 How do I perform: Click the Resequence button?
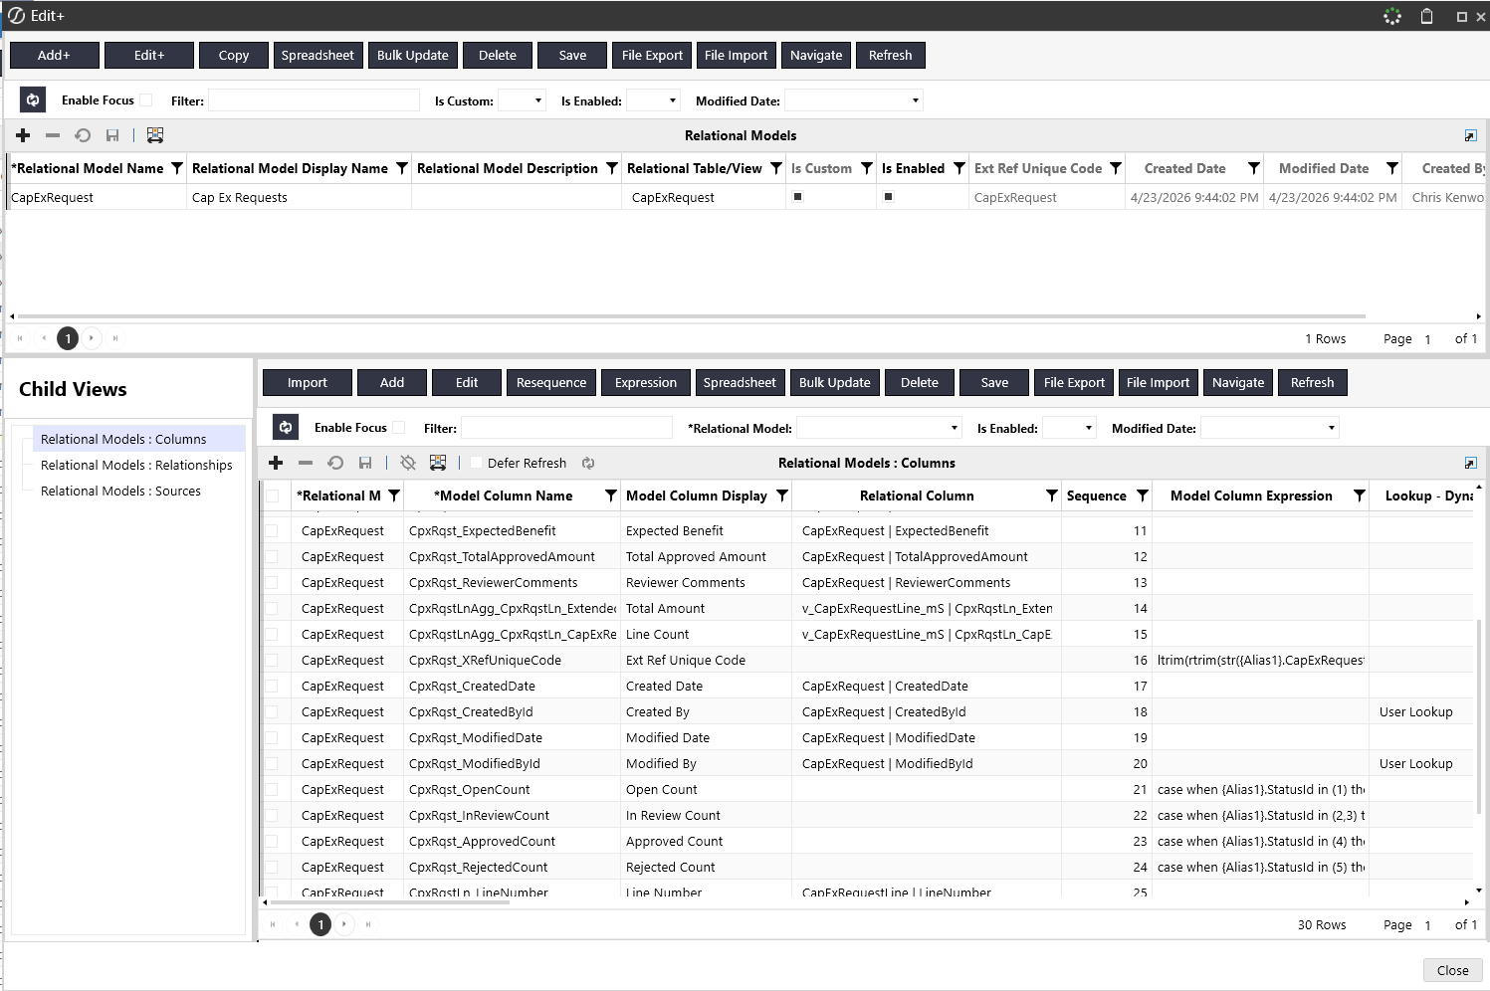[x=551, y=382]
